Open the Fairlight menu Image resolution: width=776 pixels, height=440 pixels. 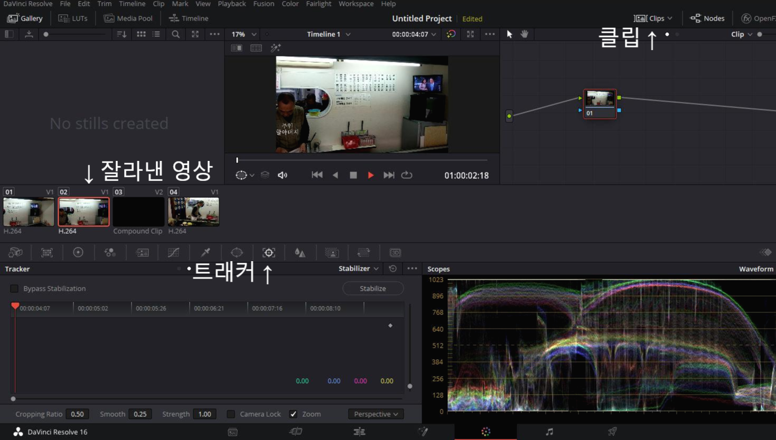point(318,4)
